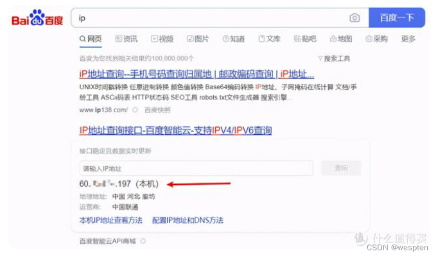
Task: Click the www.ip138.com URL text
Action: [103, 110]
